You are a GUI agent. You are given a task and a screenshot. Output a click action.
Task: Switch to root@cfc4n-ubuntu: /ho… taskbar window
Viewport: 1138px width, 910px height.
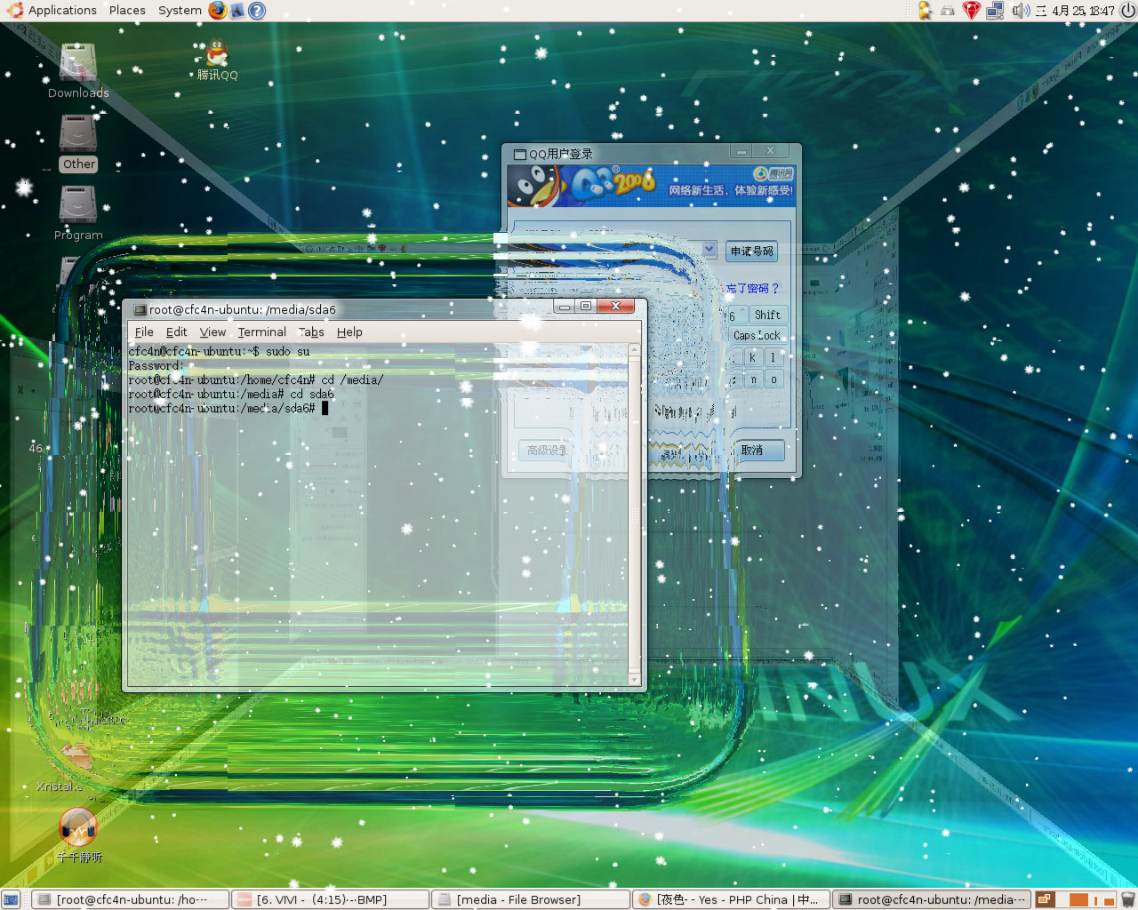(132, 899)
